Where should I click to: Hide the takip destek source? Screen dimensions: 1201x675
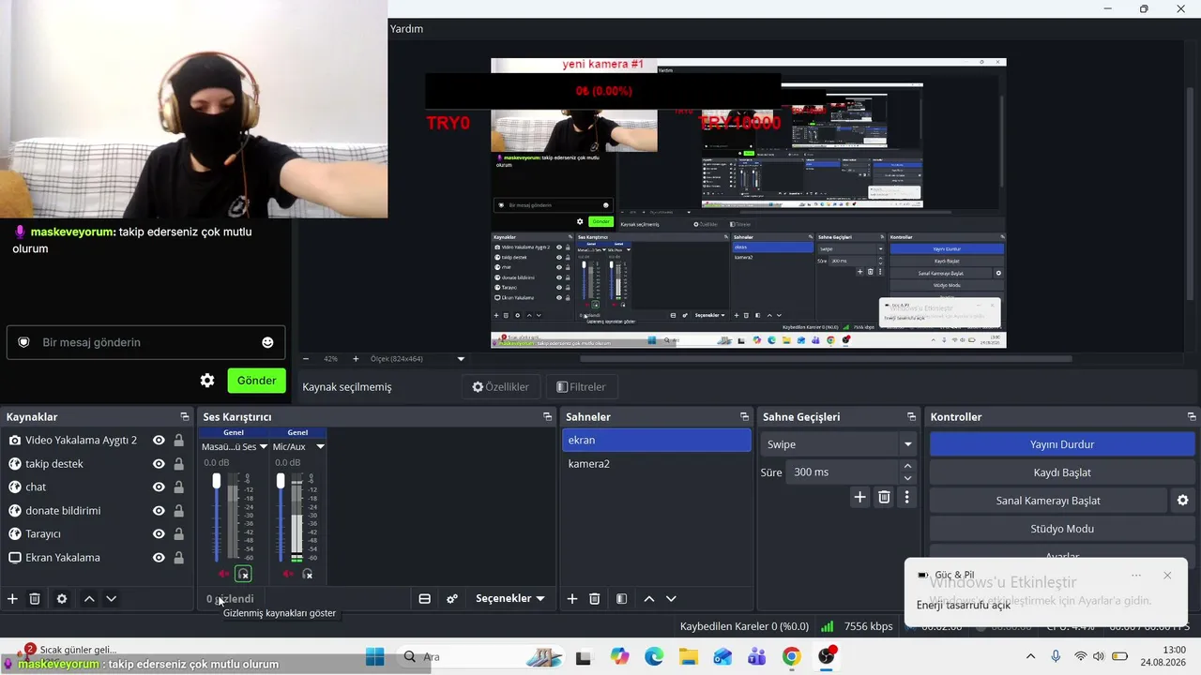click(159, 464)
